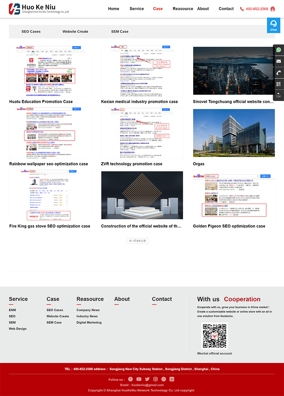Open About in the top navigation
This screenshot has height=396, width=284.
pyautogui.click(x=203, y=9)
